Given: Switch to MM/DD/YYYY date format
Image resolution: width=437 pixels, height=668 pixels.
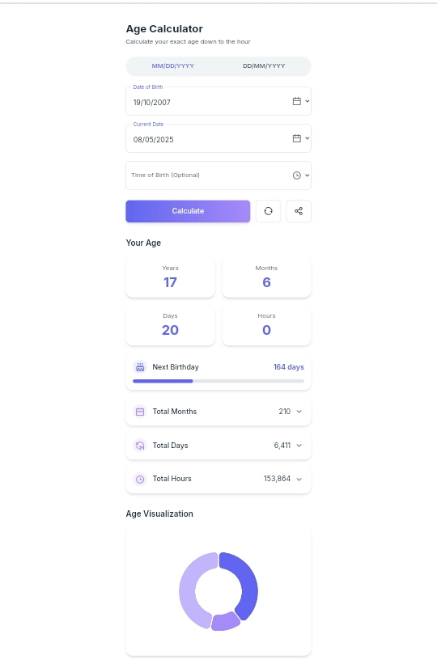Looking at the screenshot, I should pos(172,66).
